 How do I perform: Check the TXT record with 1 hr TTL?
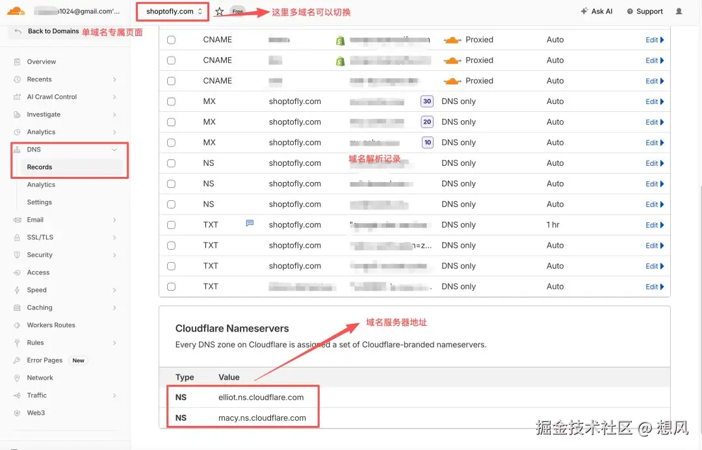click(171, 225)
